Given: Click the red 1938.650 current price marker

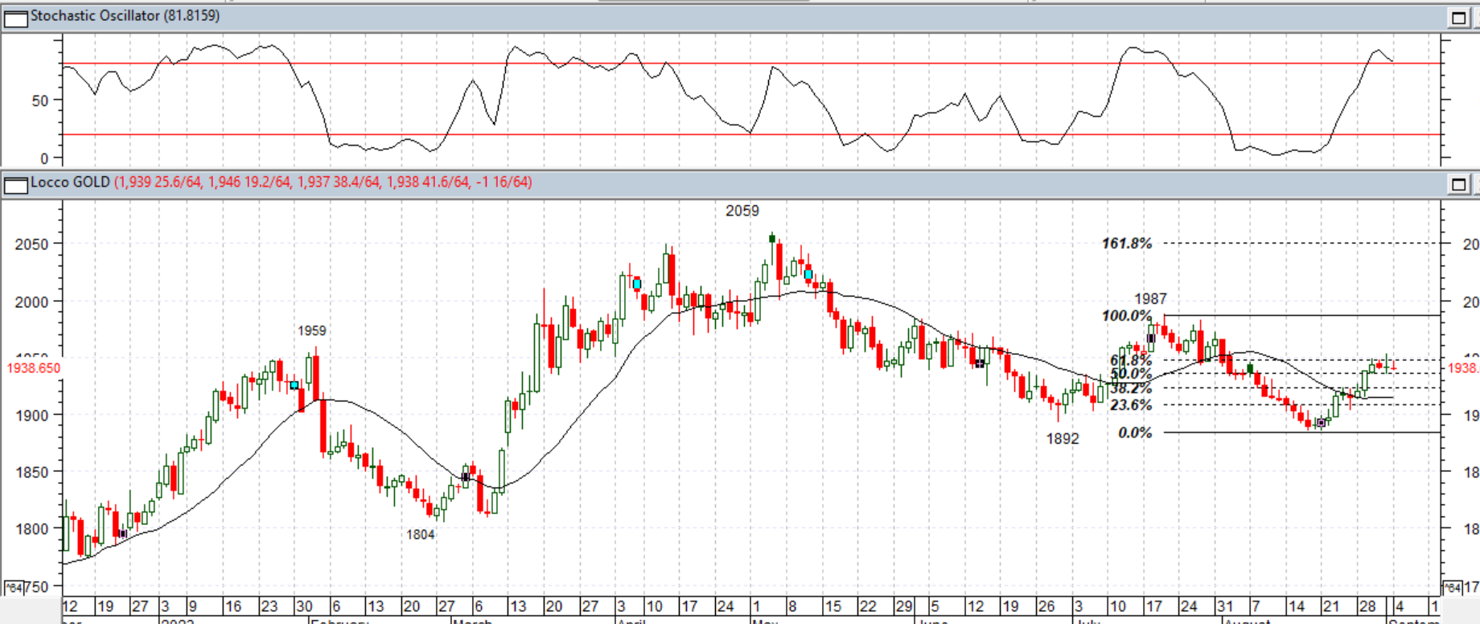Looking at the screenshot, I should (x=33, y=368).
